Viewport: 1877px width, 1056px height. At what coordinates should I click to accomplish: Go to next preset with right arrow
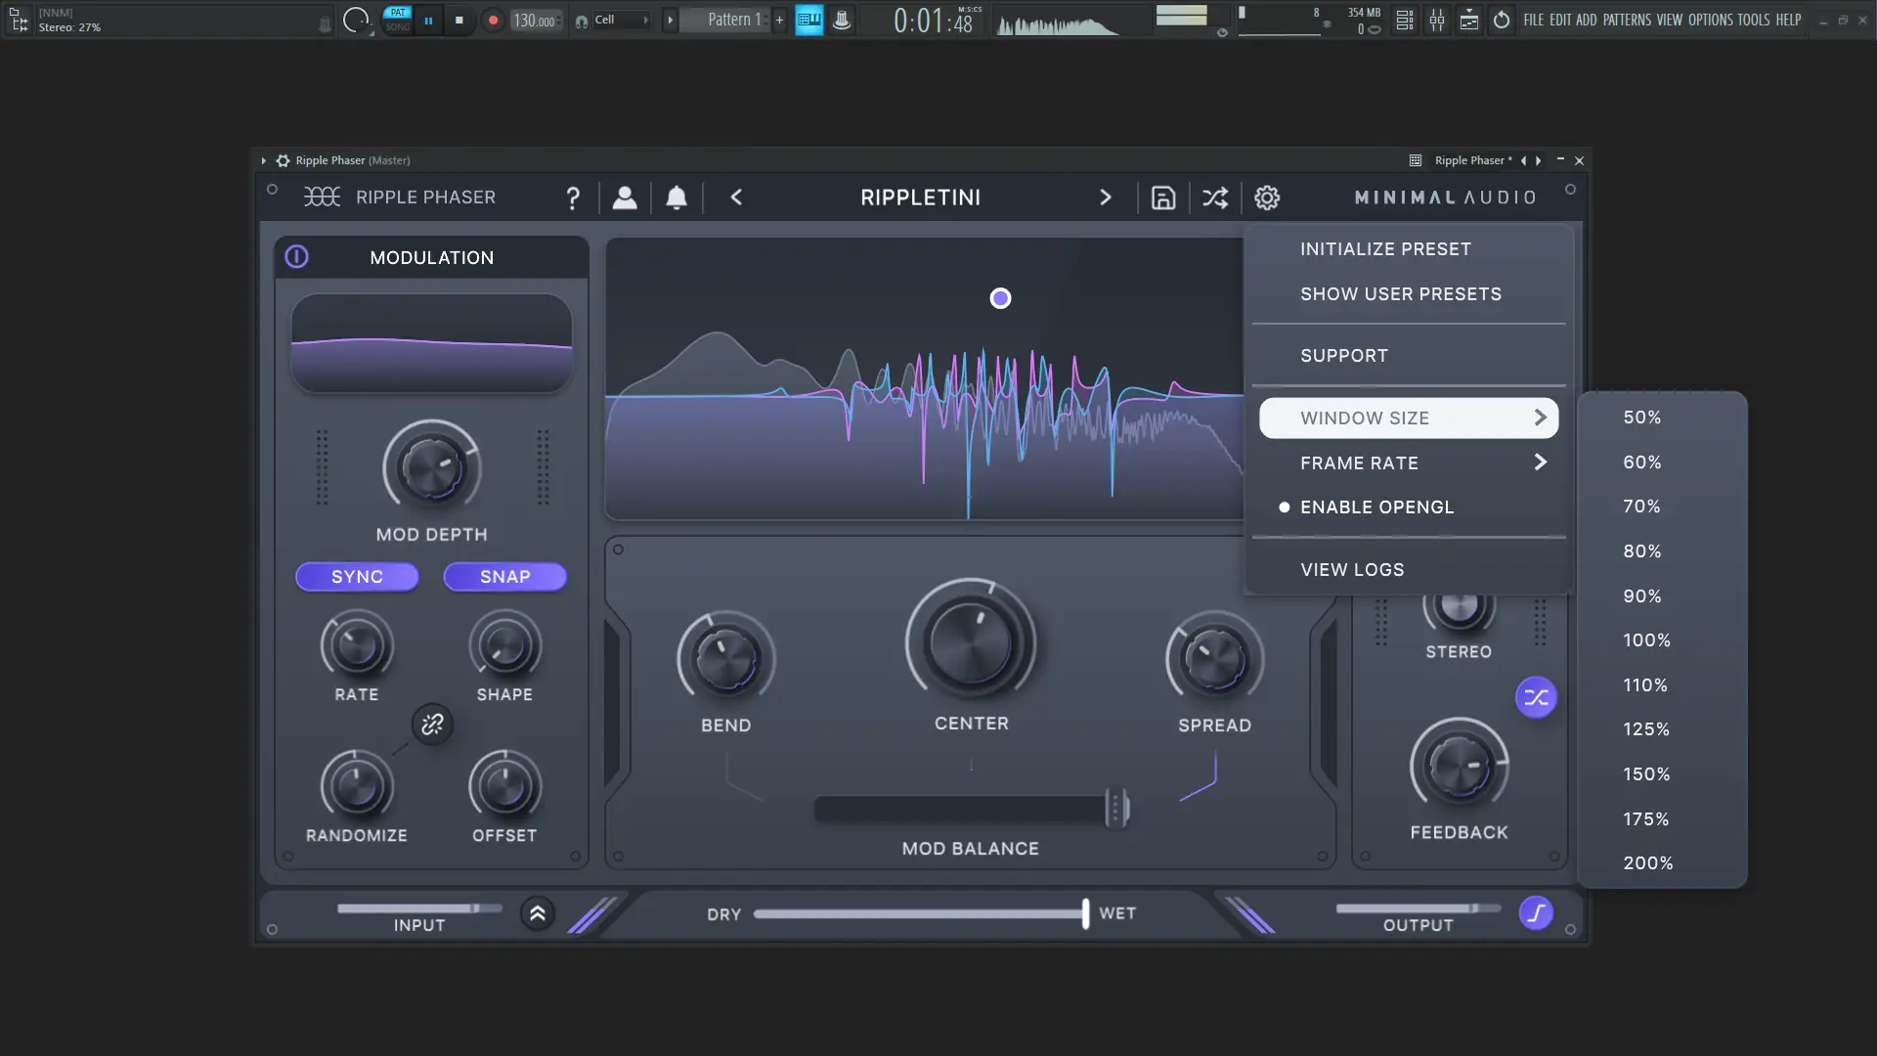1105,198
